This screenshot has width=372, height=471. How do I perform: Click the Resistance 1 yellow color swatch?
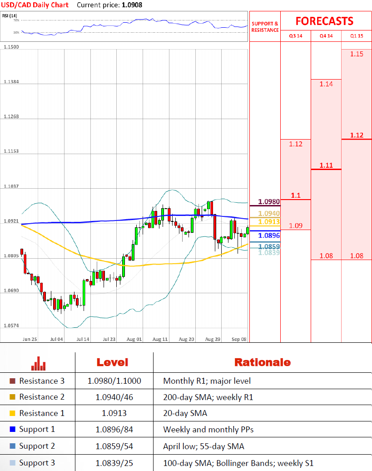12,413
